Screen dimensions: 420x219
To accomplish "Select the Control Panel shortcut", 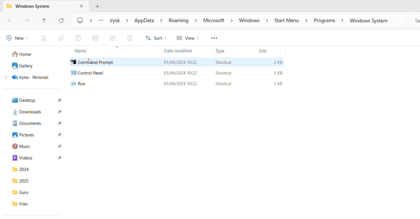I will (176, 73).
